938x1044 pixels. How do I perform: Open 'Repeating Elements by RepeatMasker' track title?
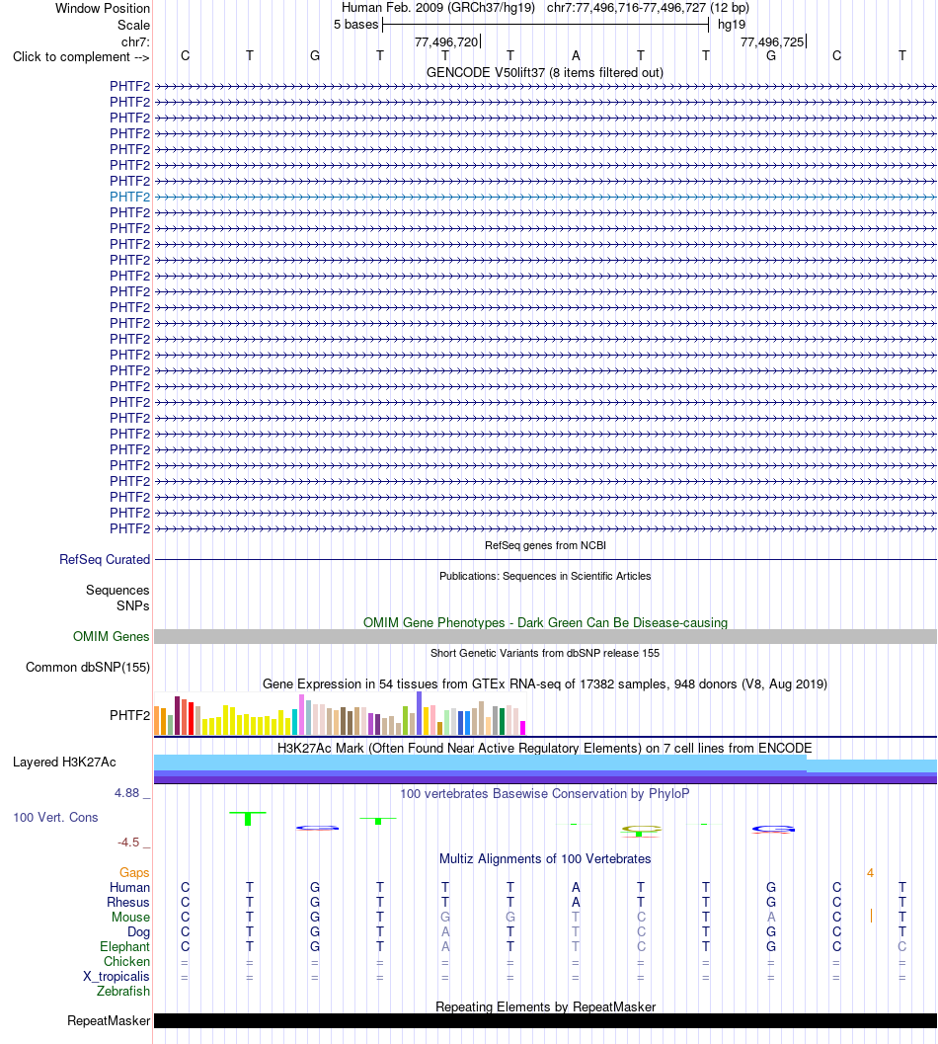(x=545, y=1006)
